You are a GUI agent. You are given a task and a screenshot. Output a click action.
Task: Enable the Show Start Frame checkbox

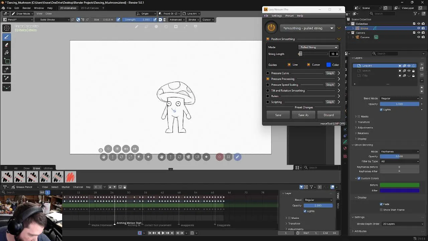coord(381,210)
